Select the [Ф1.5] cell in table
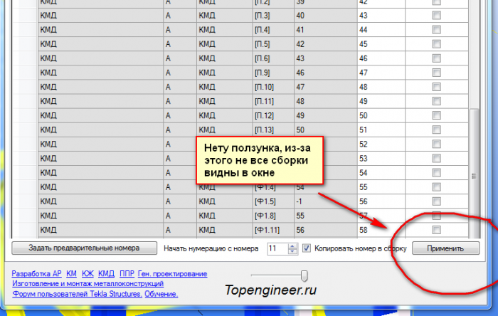Viewport: 498px width, 316px height. point(273,201)
